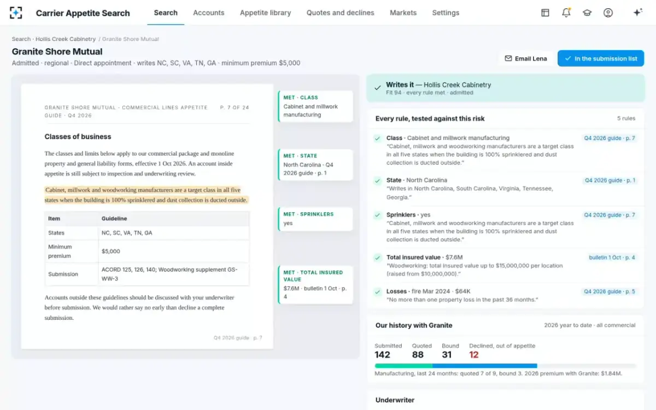
Task: Click the check icon on Sprinklers rule
Action: pyautogui.click(x=377, y=216)
